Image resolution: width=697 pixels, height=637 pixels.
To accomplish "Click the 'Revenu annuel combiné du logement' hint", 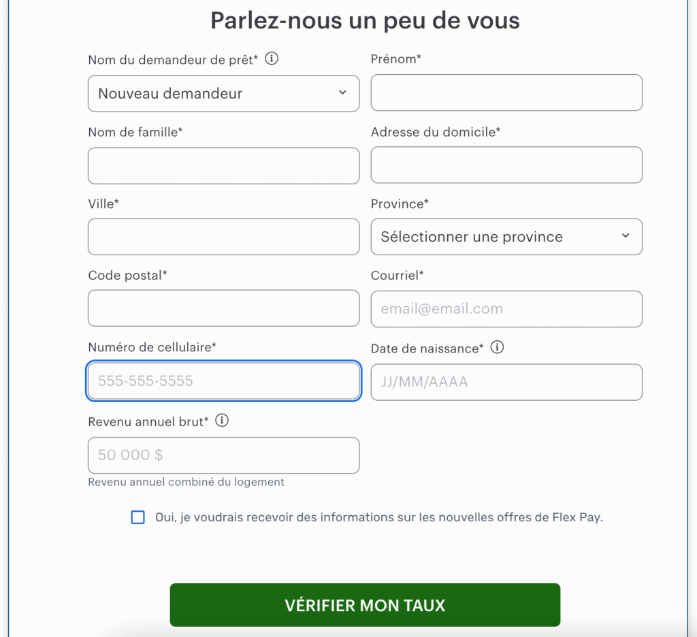I will (186, 482).
